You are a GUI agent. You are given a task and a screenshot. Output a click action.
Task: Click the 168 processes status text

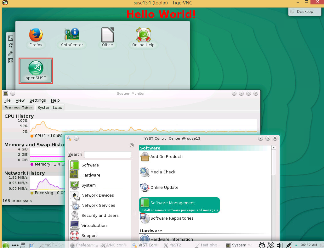click(17, 200)
